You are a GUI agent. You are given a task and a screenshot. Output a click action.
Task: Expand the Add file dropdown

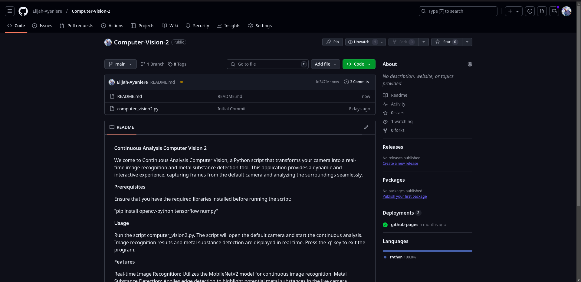(x=326, y=64)
